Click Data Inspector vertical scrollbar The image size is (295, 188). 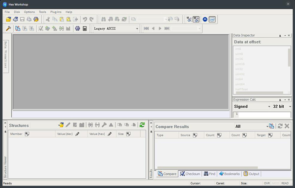click(289, 57)
